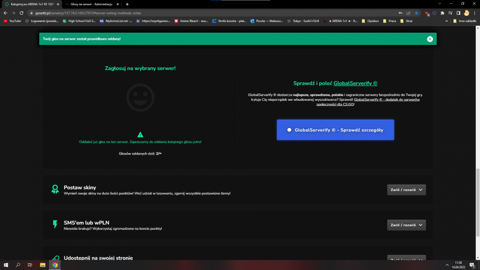The image size is (480, 270).
Task: Click the GlobalServerify heading link
Action: tap(355, 83)
